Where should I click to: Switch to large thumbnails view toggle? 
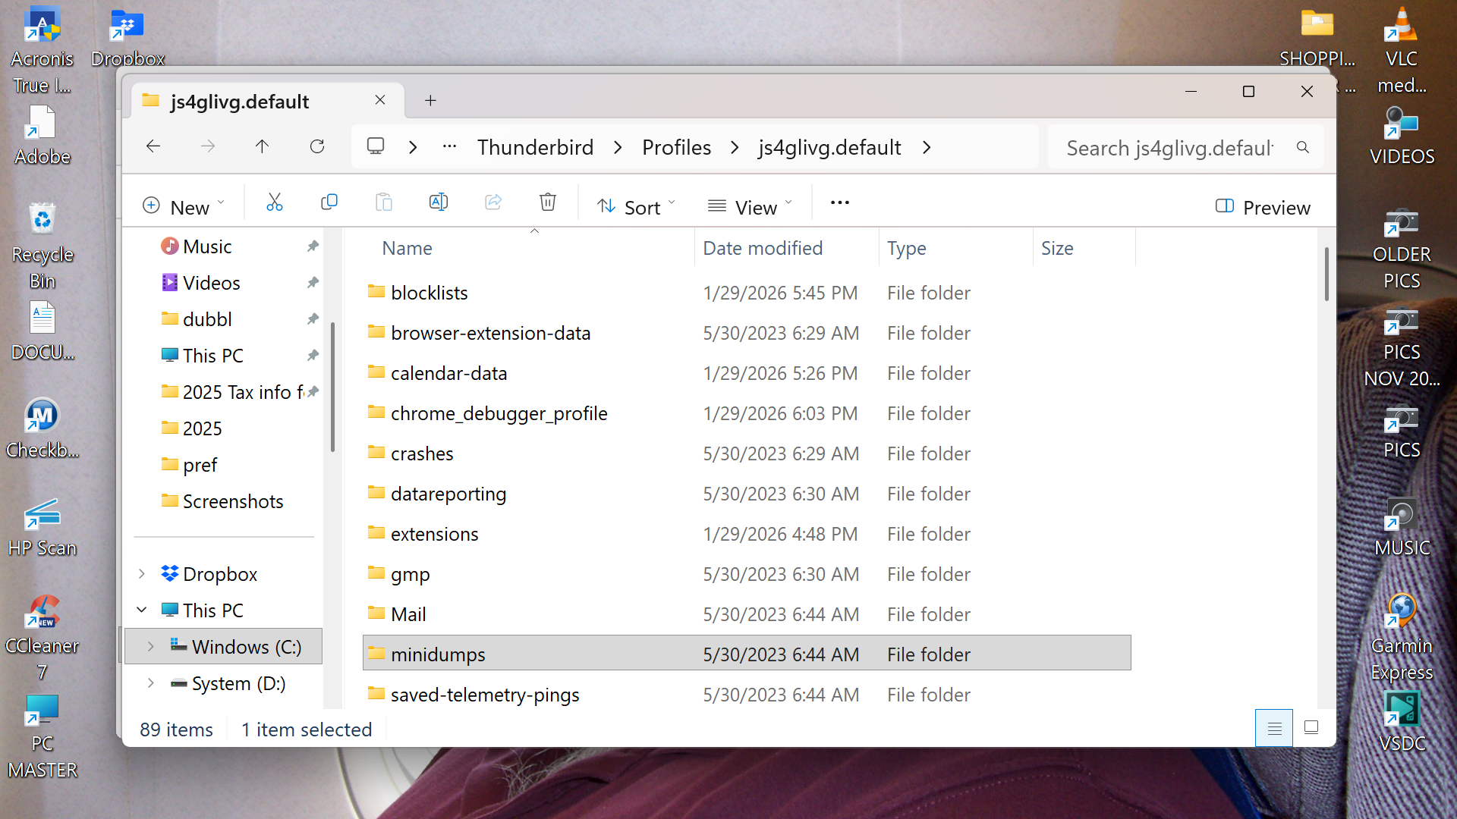coord(1311,728)
